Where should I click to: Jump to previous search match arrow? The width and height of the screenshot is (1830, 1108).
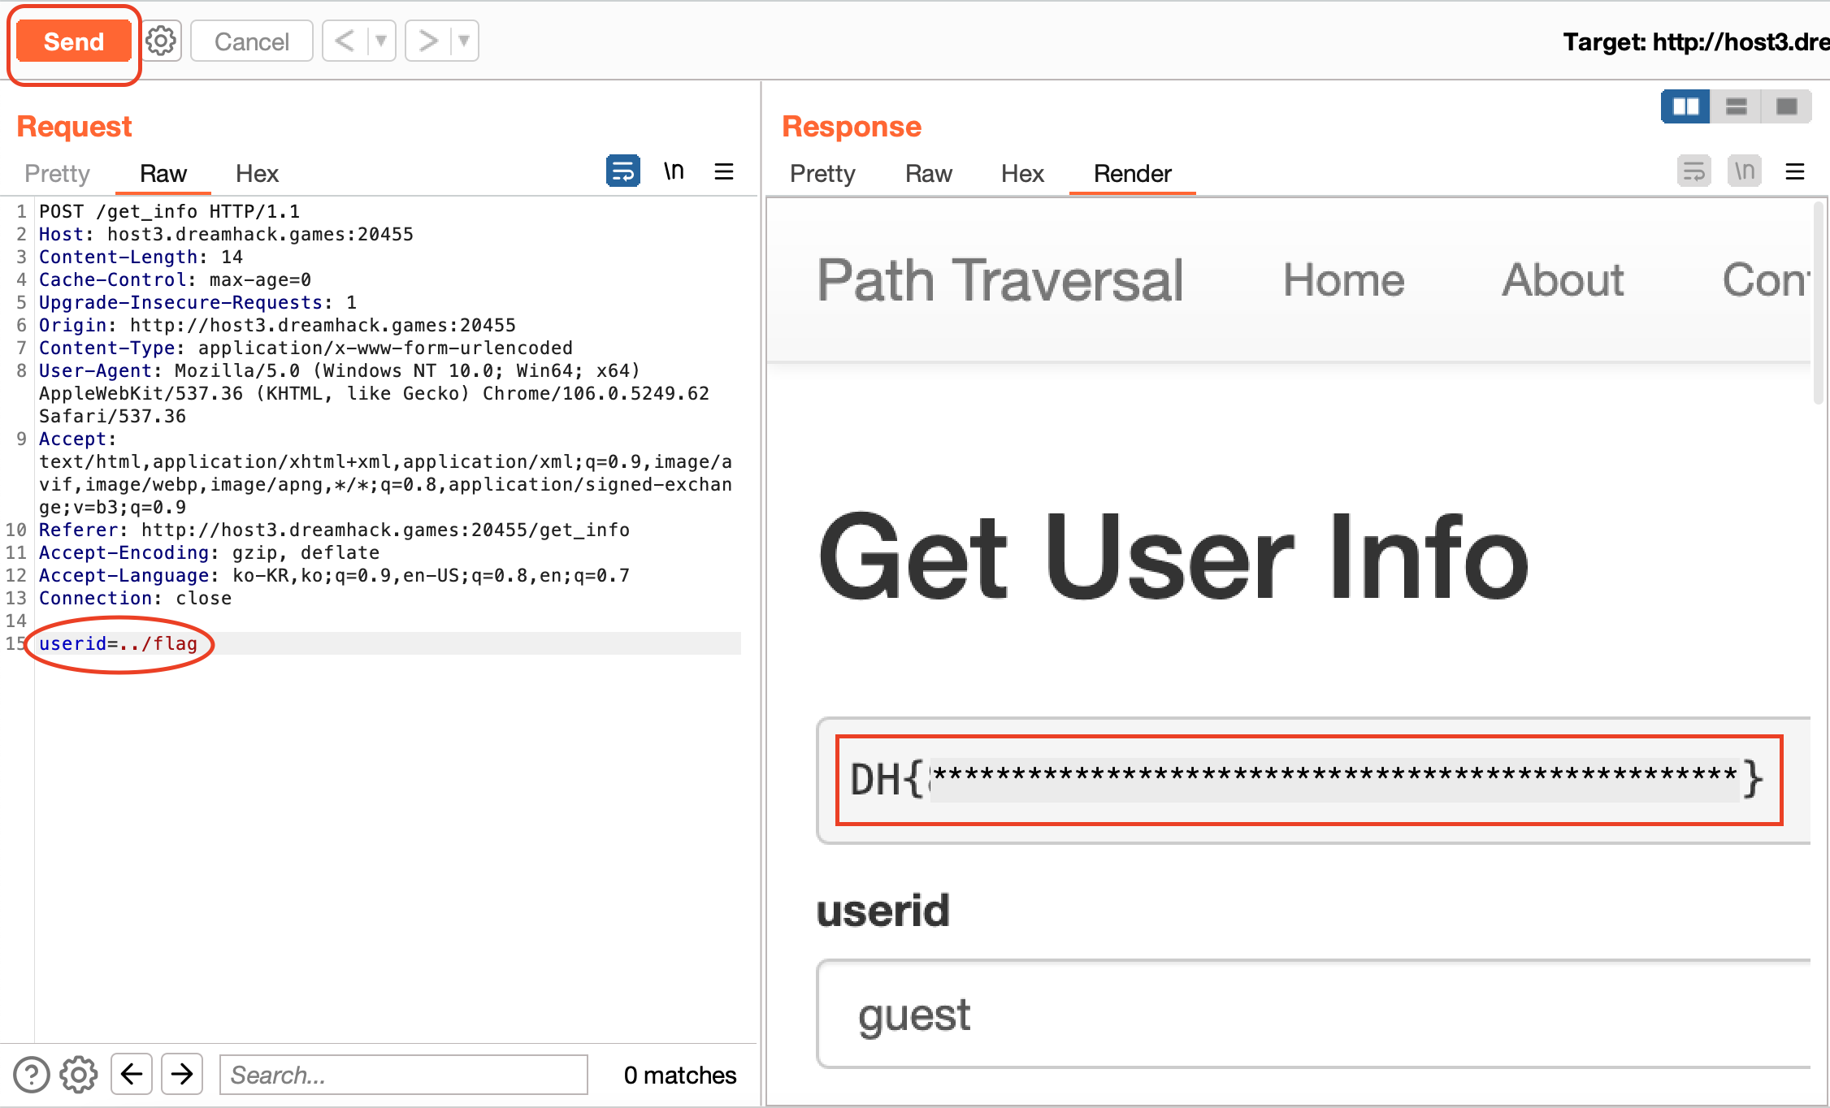[132, 1074]
